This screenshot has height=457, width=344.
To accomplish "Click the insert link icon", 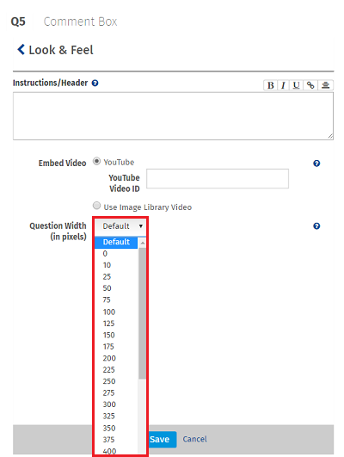I will click(310, 85).
